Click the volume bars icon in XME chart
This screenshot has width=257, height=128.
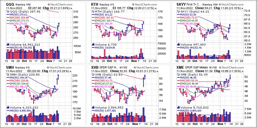tap(178, 107)
